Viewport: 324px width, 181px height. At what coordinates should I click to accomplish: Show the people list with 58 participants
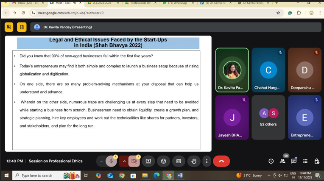282,161
